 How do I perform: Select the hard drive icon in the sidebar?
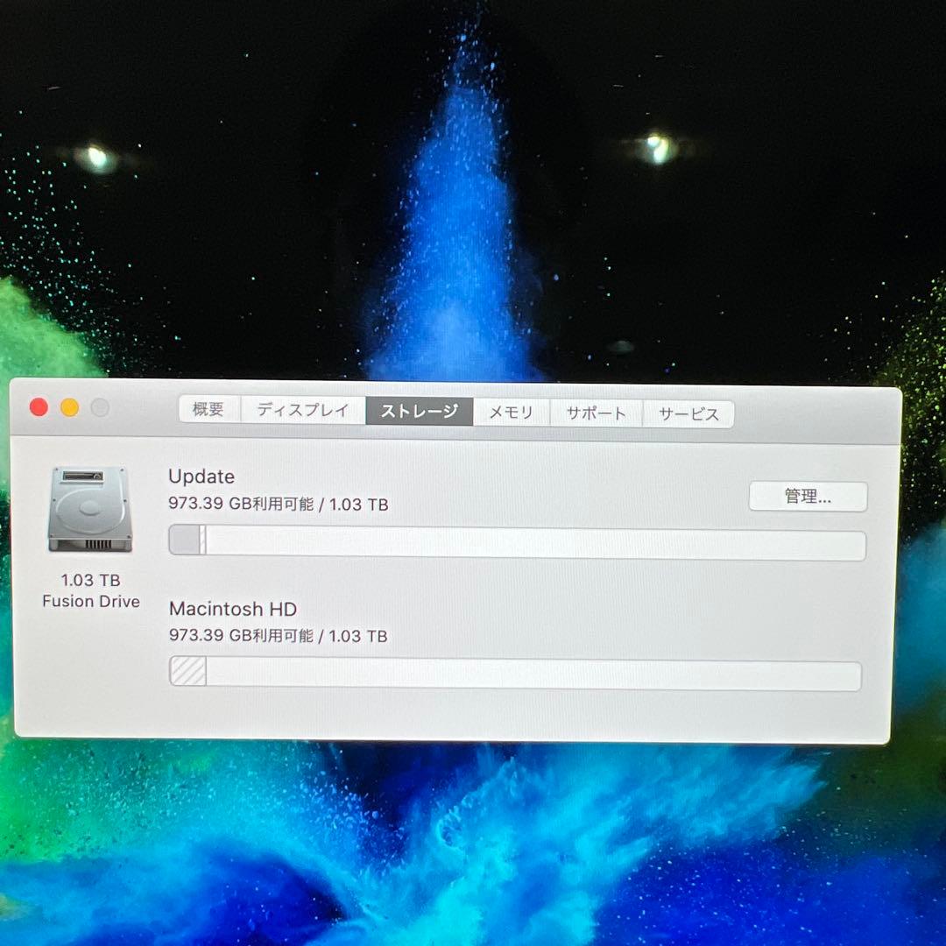[90, 510]
